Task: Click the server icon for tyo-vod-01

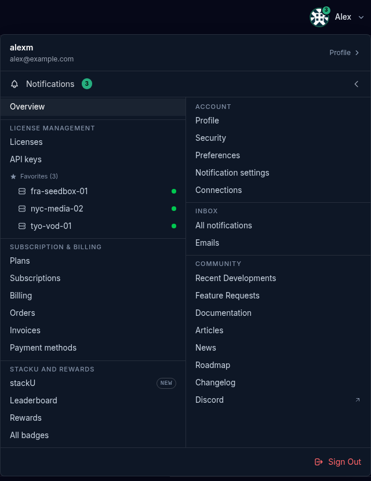Action: coord(22,226)
